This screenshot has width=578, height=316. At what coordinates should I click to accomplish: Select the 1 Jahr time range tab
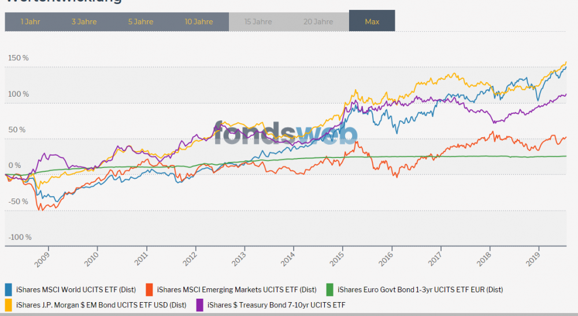(x=30, y=21)
